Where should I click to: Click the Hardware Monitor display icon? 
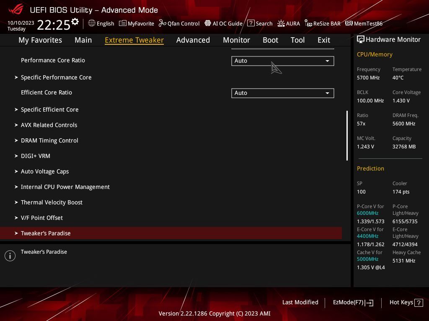coord(361,40)
